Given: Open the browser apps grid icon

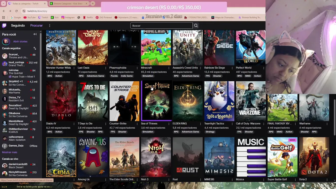Looking at the screenshot, I should (3, 17).
